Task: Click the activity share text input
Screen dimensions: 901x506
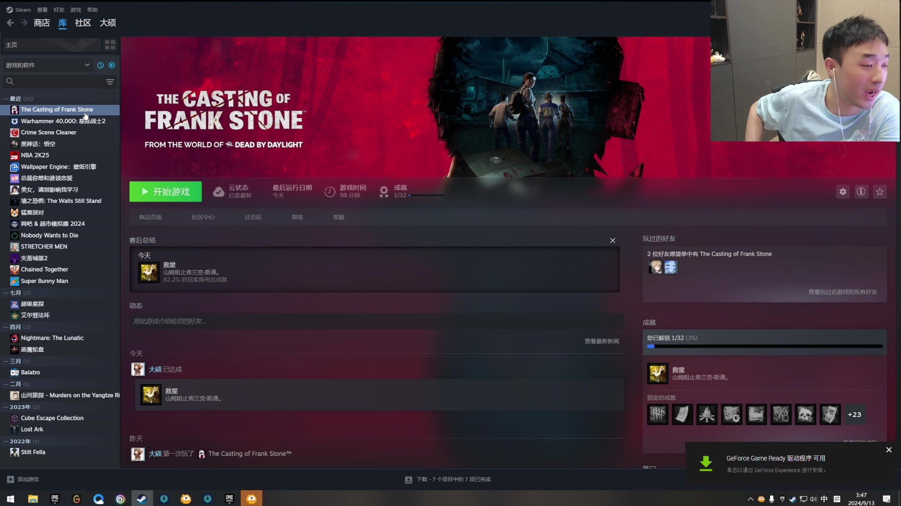Action: point(377,321)
